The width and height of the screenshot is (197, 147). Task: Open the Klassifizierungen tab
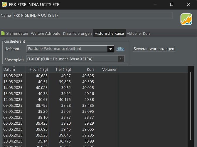point(77,34)
